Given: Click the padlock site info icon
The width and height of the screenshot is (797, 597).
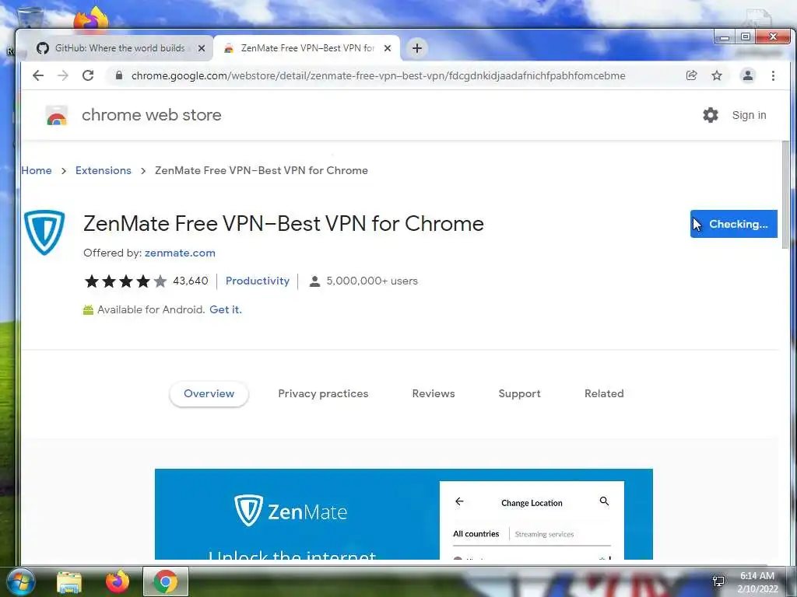Looking at the screenshot, I should 119,75.
